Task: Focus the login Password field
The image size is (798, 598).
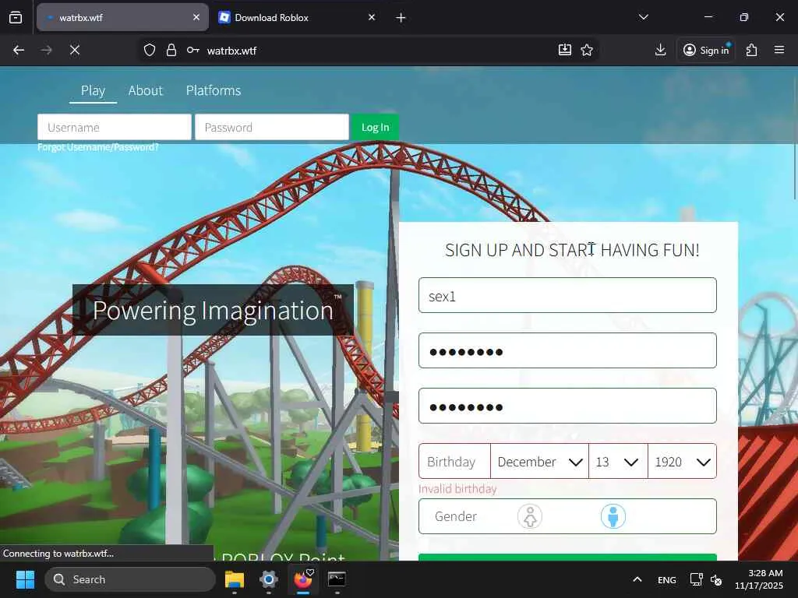Action: (x=272, y=127)
